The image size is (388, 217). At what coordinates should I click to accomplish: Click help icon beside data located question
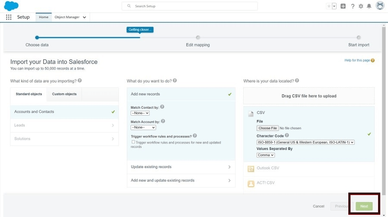click(297, 80)
